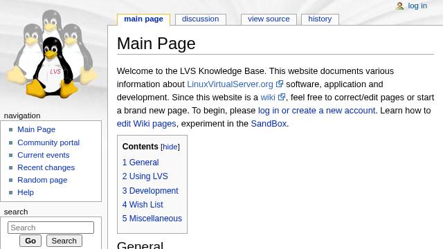Open the history tab
The height and width of the screenshot is (249, 443).
(320, 19)
